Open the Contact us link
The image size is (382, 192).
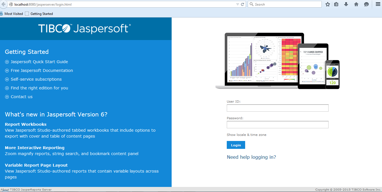pos(21,97)
